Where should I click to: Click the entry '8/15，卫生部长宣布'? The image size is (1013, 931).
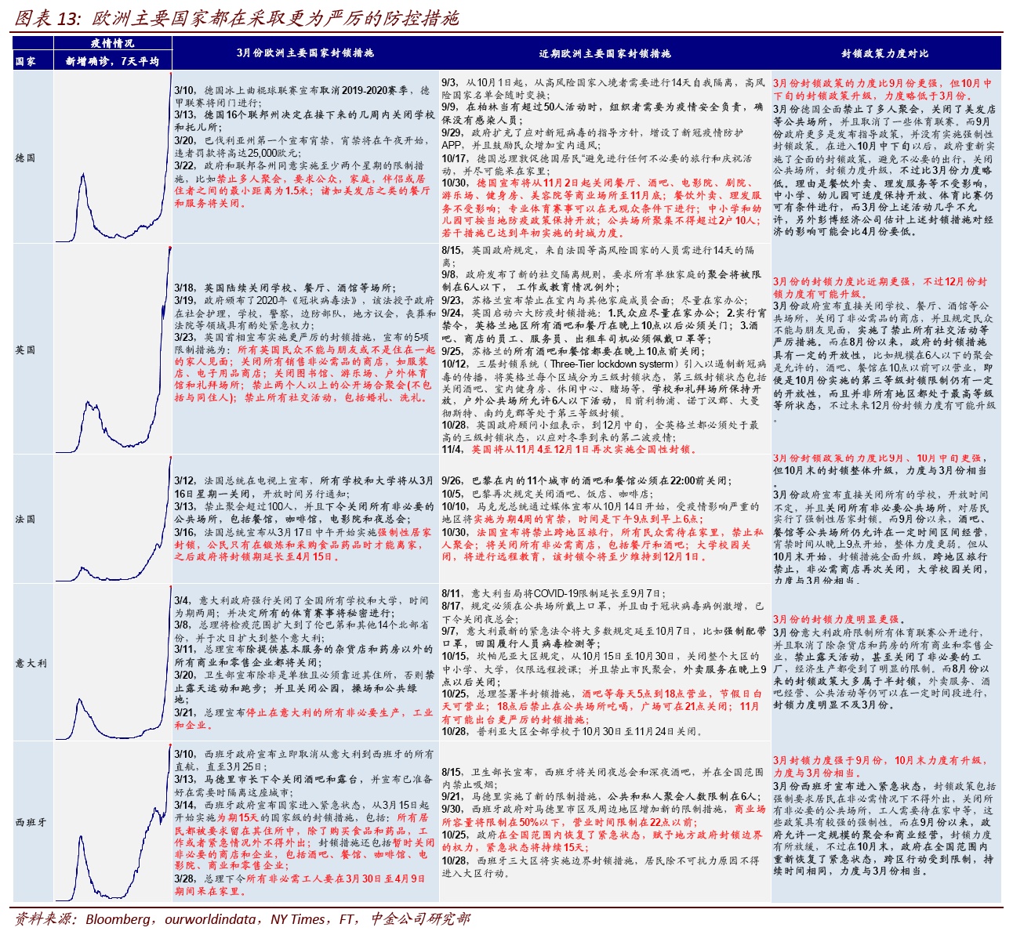601,777
